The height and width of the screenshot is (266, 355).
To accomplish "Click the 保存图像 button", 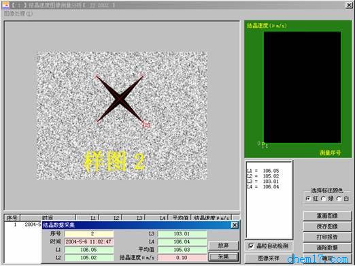I will 327,227.
